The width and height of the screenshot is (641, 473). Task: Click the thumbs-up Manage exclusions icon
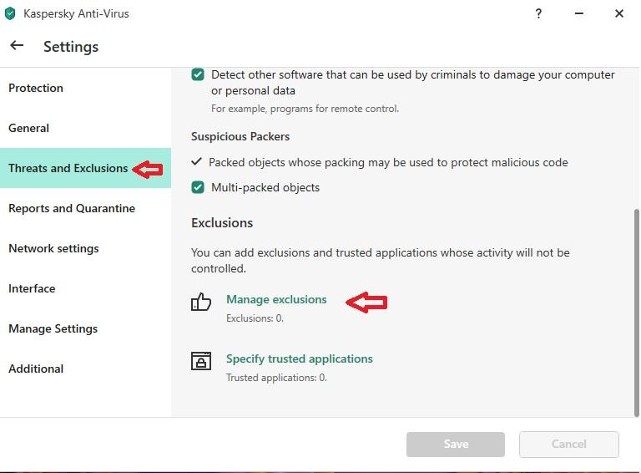pyautogui.click(x=201, y=302)
